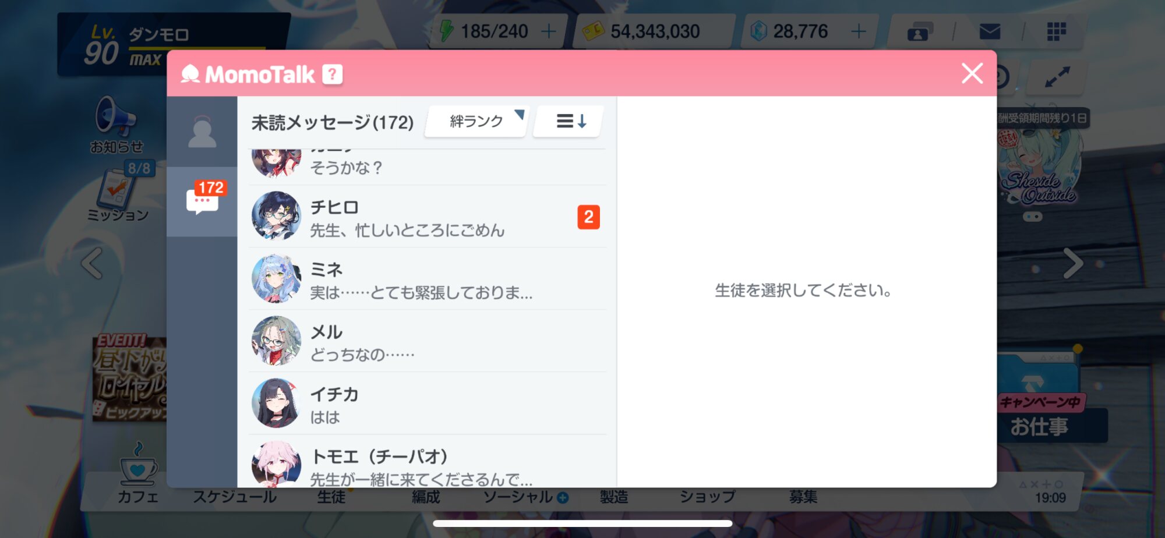Image resolution: width=1165 pixels, height=538 pixels.
Task: Open トモエ（チーパオ）conversation
Action: [x=428, y=462]
